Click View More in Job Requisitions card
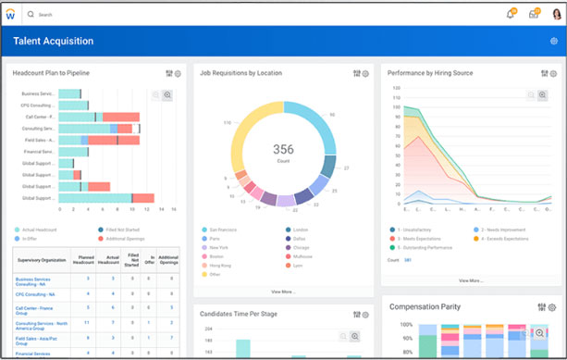Image resolution: width=567 pixels, height=360 pixels. pos(283,292)
